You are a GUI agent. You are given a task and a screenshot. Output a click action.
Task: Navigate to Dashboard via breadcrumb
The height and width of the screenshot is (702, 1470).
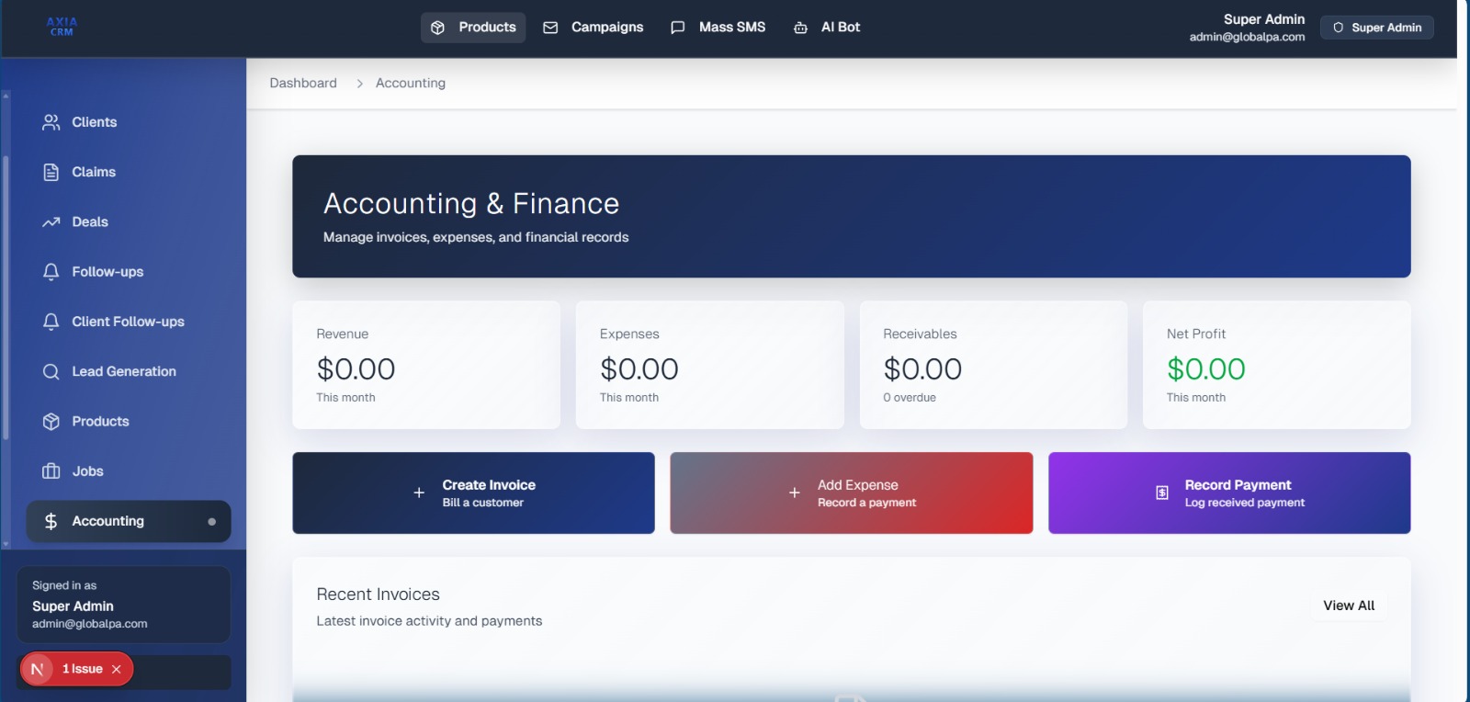[x=303, y=83]
